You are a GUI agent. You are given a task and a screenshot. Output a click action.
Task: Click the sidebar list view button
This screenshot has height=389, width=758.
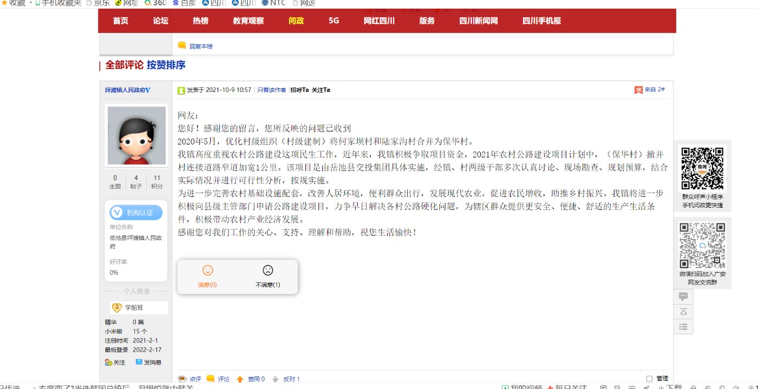tap(683, 327)
